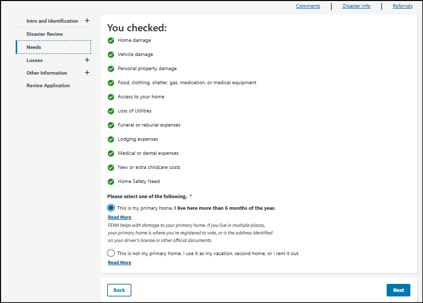Click the green checkmark beside Home damage
This screenshot has width=423, height=303.
111,40
